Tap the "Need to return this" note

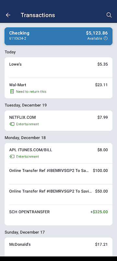(31, 92)
